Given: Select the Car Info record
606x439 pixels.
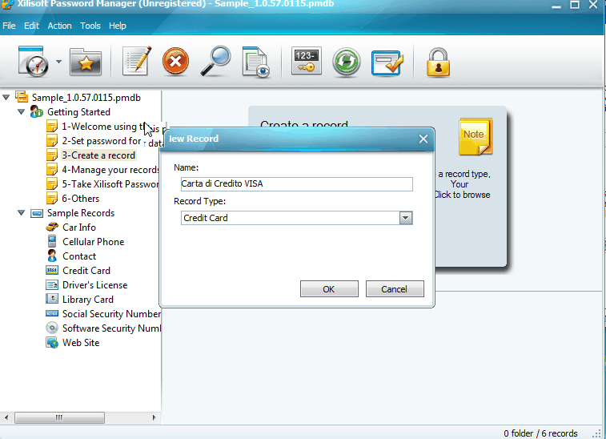Looking at the screenshot, I should tap(79, 227).
